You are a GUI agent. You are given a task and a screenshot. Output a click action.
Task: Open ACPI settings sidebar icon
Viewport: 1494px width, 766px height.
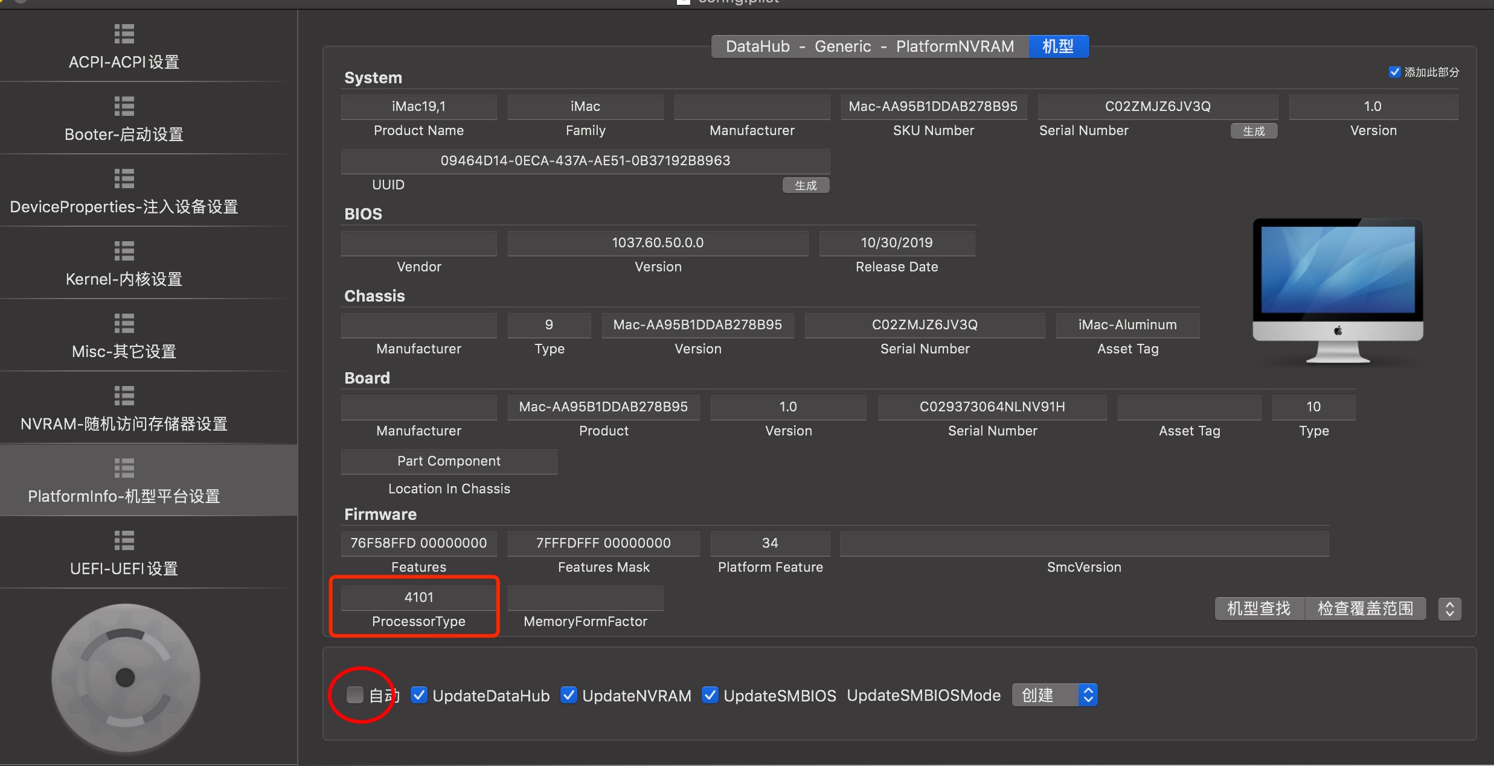point(124,34)
